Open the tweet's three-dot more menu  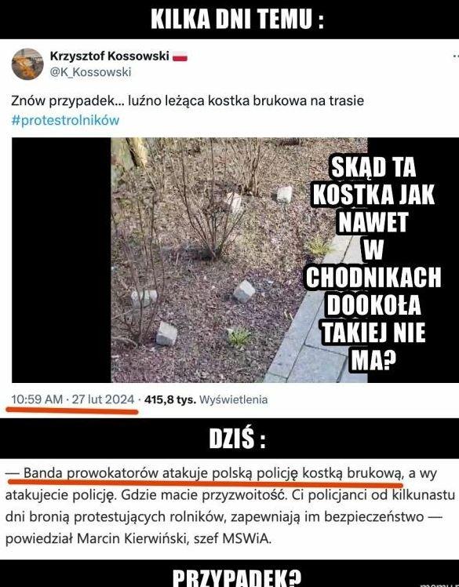click(455, 57)
